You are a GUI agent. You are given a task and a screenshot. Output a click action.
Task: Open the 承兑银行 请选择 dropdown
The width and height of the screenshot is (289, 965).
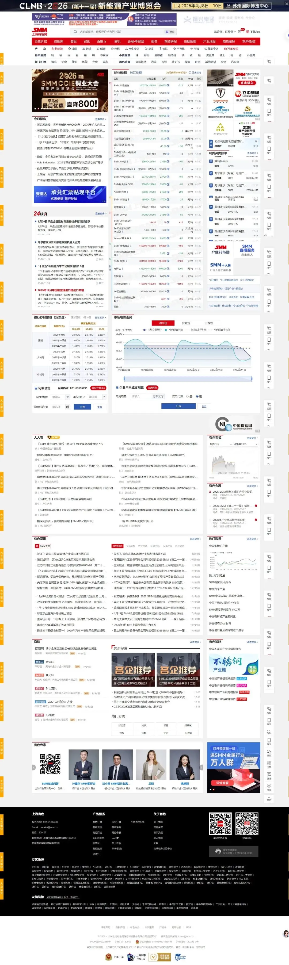pyautogui.click(x=97, y=397)
